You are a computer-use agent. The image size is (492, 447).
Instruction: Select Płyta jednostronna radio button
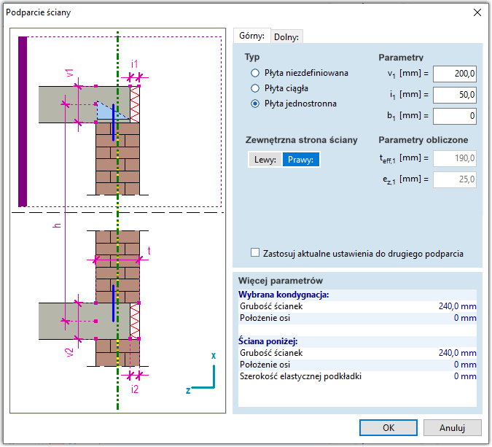tap(255, 104)
